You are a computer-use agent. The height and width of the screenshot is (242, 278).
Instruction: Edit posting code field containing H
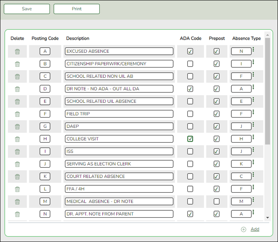point(45,139)
